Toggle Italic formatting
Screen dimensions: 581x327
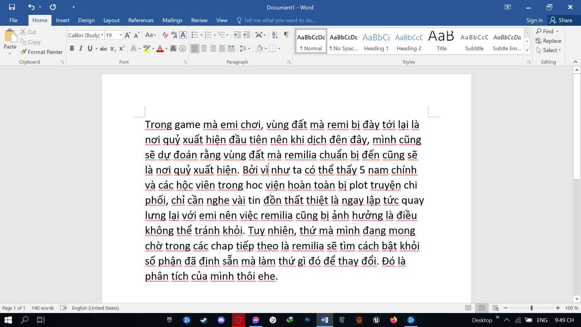coord(81,49)
